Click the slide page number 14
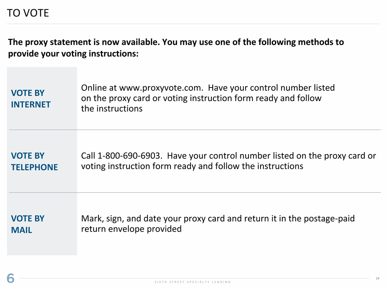The width and height of the screenshot is (386, 289). [x=377, y=279]
